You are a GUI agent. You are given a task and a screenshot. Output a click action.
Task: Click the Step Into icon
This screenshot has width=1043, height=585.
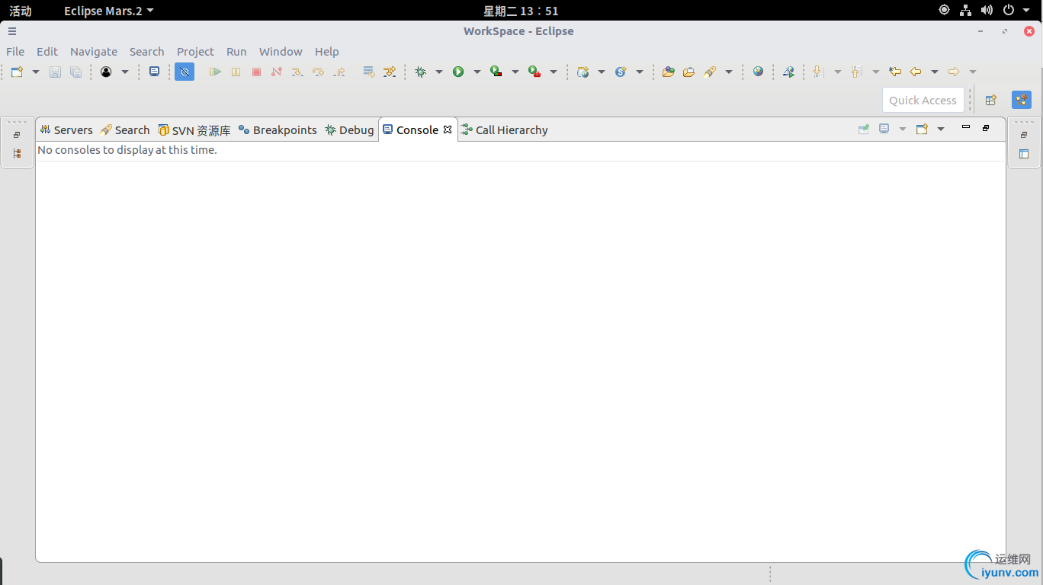297,72
